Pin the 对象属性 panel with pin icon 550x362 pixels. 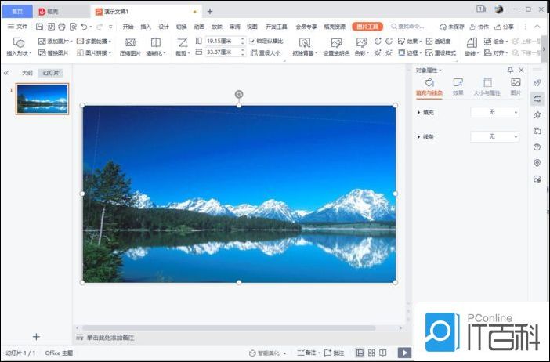click(x=510, y=71)
